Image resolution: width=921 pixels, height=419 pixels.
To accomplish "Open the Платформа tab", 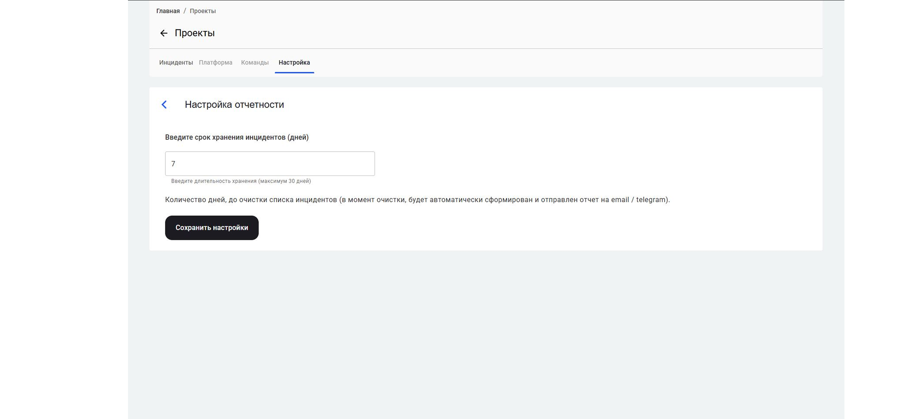I will click(215, 62).
